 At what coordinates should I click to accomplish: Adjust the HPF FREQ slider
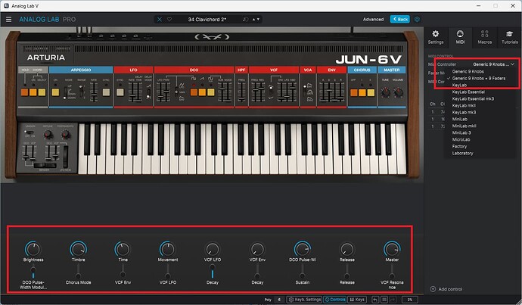coord(241,92)
